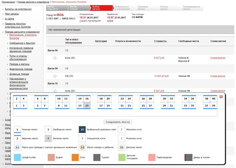236x168 pixels.
Task: Select the Вагон 10 Купе radio button
Action: [55, 91]
